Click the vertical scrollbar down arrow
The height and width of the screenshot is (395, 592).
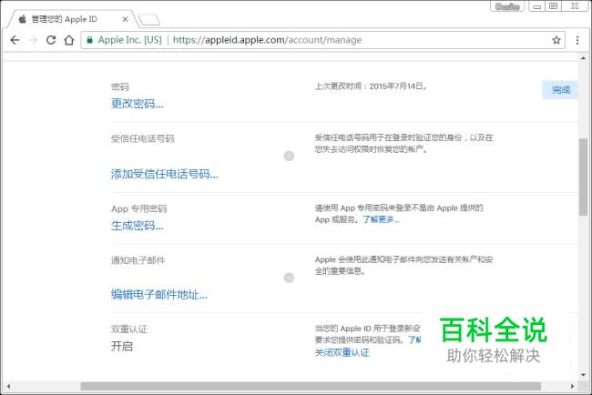tap(583, 375)
